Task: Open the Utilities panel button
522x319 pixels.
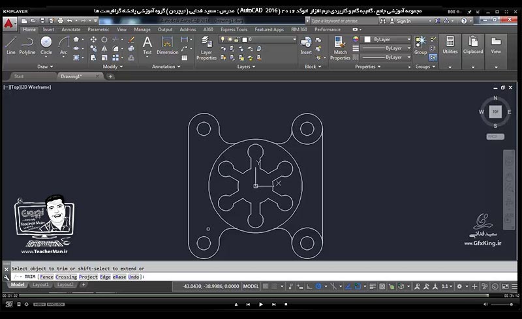Action: [450, 46]
